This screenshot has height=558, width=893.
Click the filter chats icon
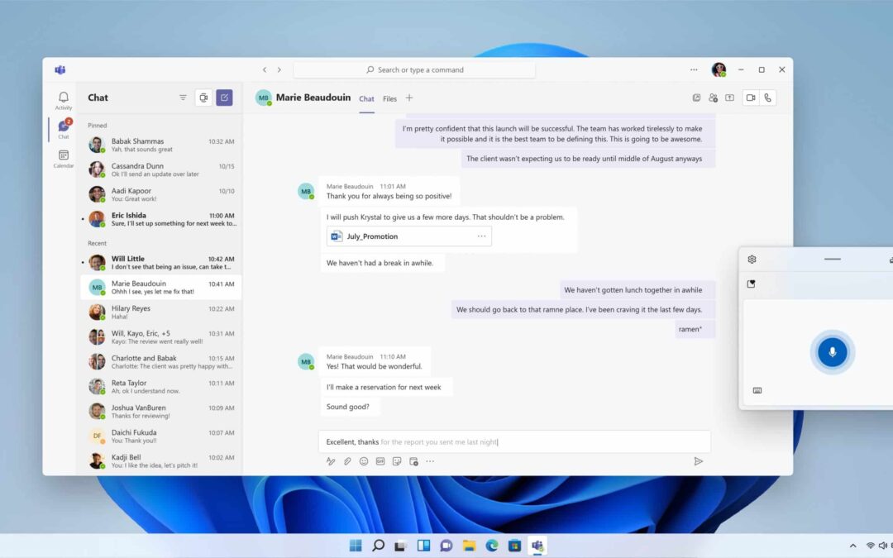click(x=183, y=98)
